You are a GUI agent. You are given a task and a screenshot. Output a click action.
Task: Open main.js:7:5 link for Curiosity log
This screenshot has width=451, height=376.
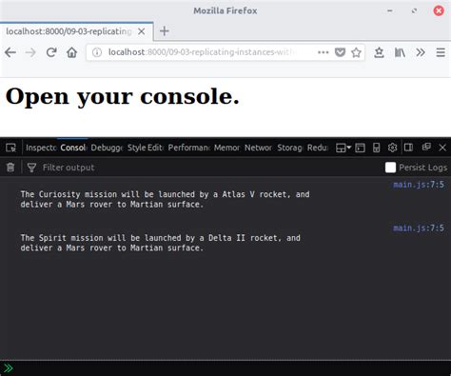(x=419, y=185)
